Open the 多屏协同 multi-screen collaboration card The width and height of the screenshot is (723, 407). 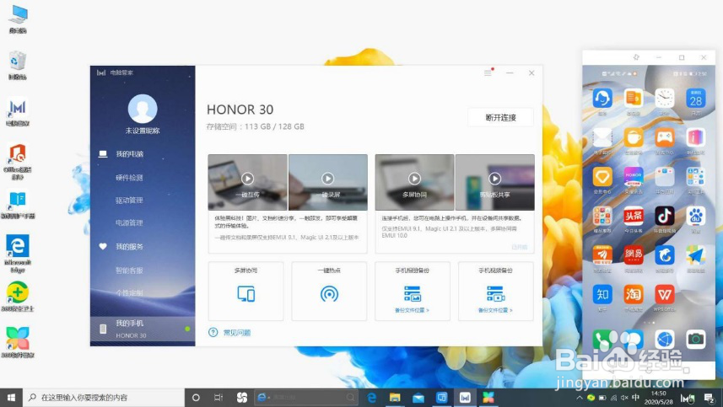click(x=245, y=291)
